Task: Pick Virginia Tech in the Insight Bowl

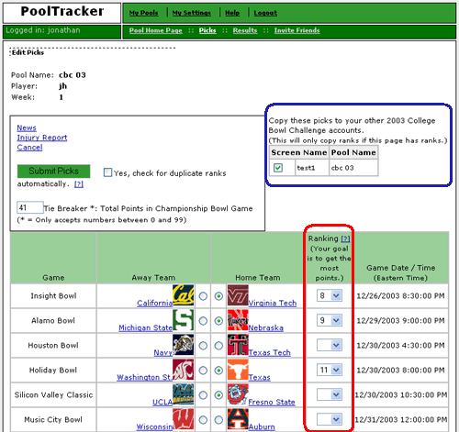Action: tap(218, 296)
